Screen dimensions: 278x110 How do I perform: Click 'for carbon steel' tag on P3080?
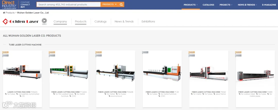click(247, 94)
